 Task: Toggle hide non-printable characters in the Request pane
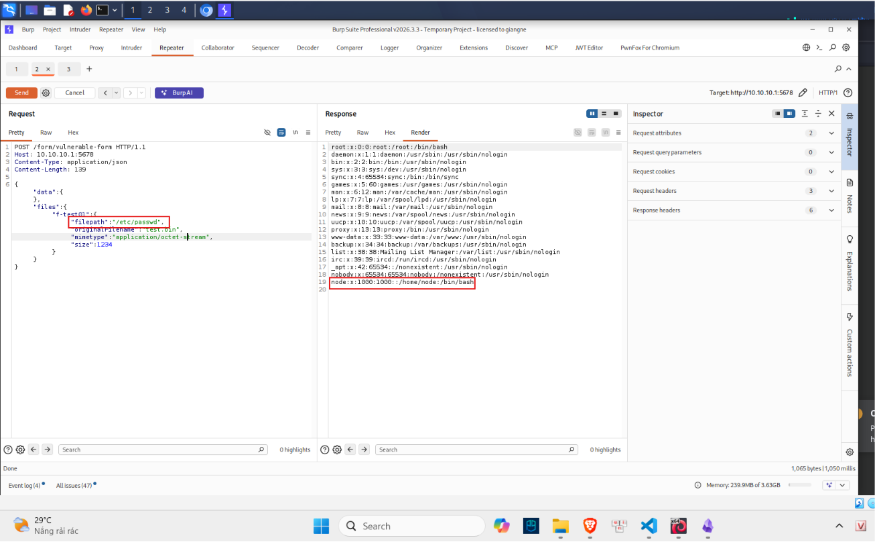[267, 133]
